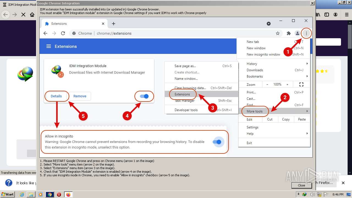This screenshot has width=352, height=198.
Task: Select Save page as in the submenu
Action: 201,66
